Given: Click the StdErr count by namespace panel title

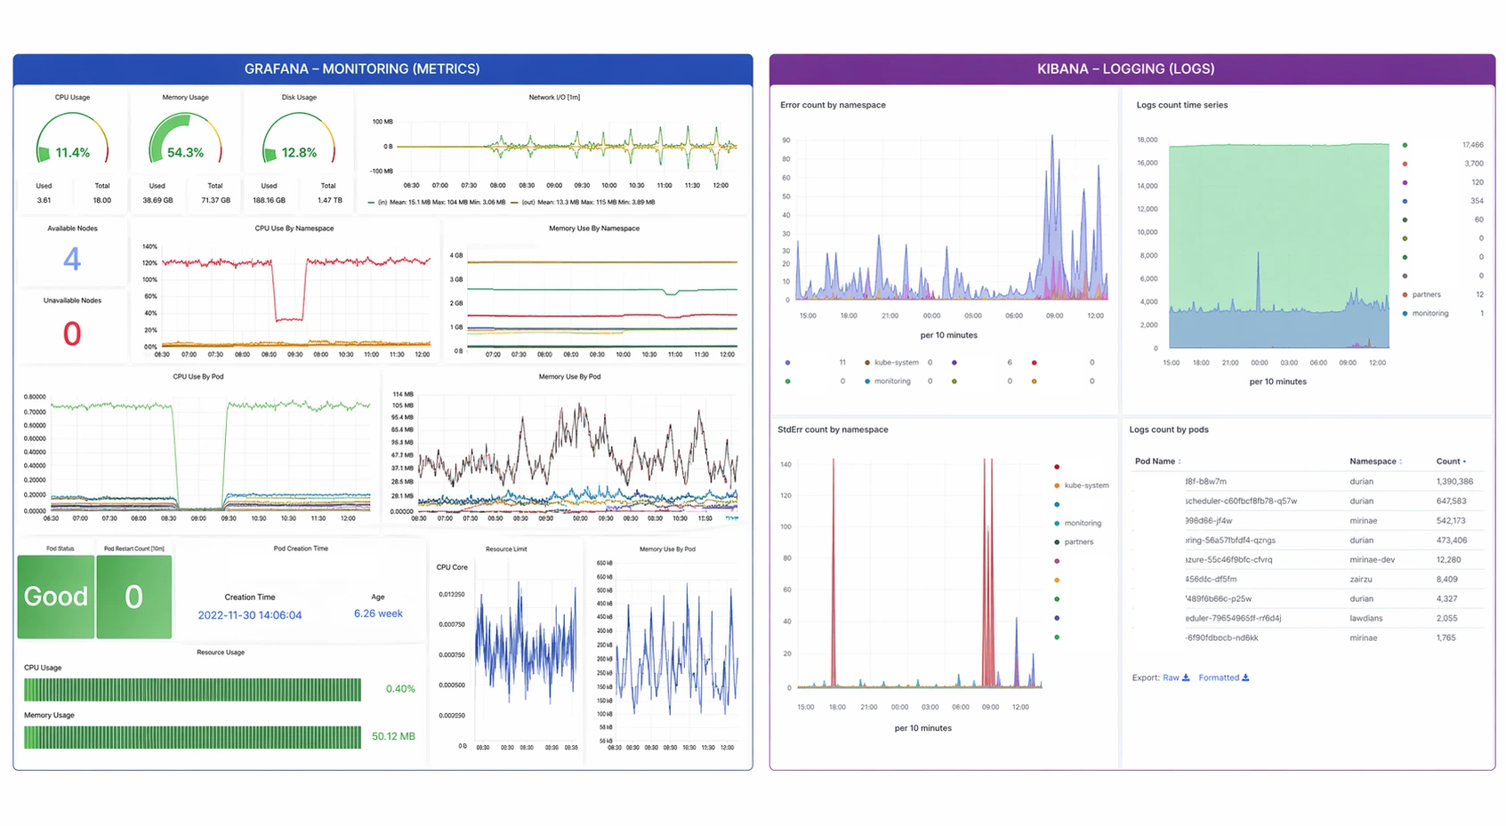Looking at the screenshot, I should pos(833,429).
